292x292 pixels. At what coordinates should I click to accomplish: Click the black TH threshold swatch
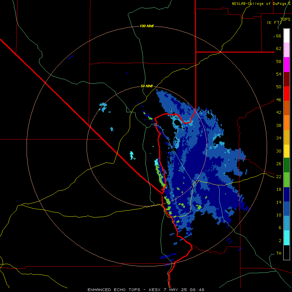pyautogui.click(x=286, y=252)
